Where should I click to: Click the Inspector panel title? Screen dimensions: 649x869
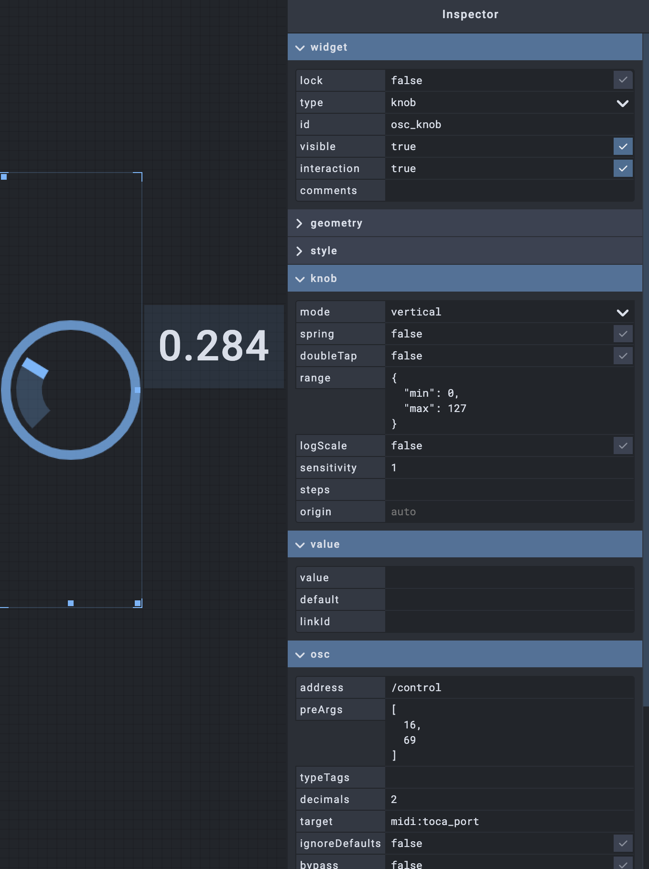[x=470, y=14]
